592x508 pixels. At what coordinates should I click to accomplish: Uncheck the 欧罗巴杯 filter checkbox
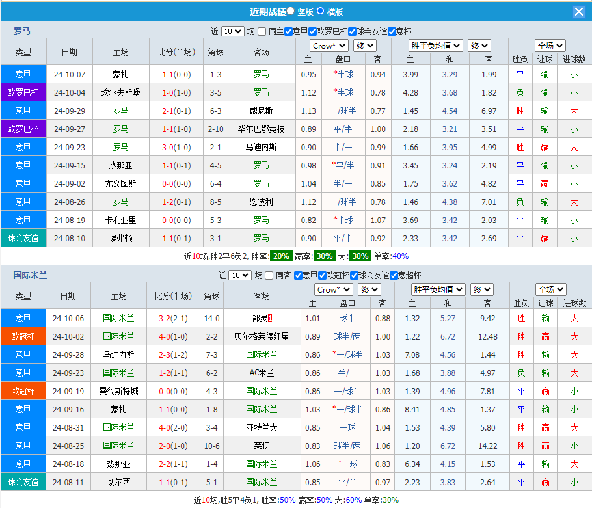click(x=312, y=31)
